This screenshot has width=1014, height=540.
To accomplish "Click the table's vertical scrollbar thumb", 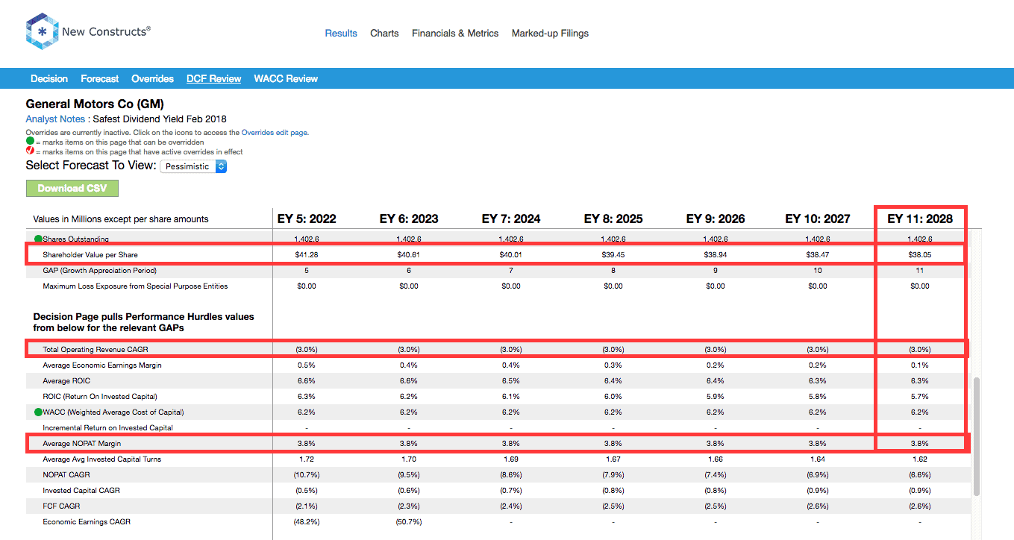I will [976, 436].
